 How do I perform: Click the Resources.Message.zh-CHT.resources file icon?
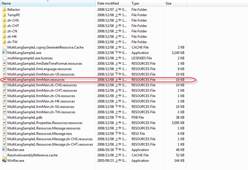coord(5,144)
